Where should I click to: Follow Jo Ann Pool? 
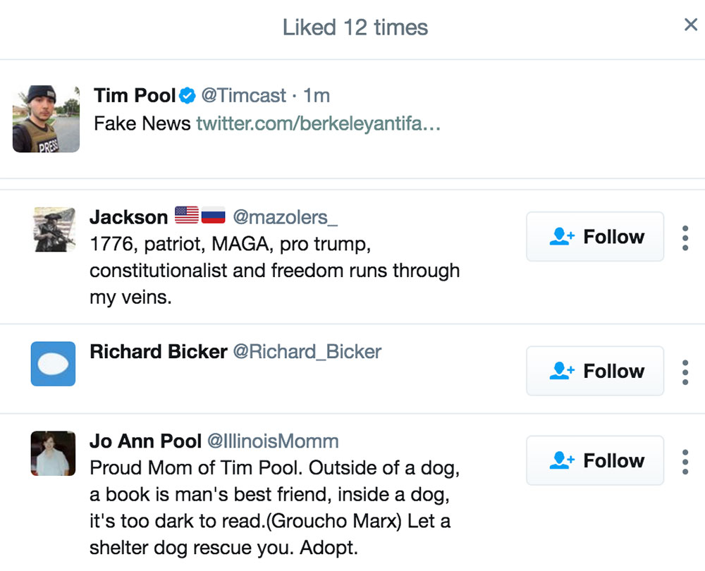[x=595, y=460]
